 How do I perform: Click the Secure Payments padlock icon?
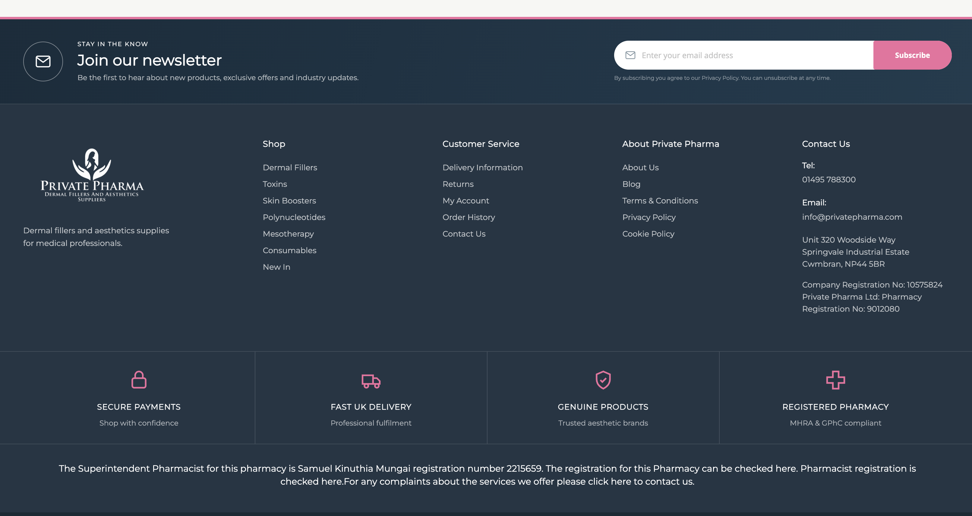click(x=139, y=379)
